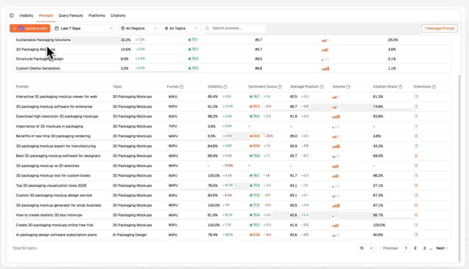Click the double-chevron icon on pacdora.com button

tap(15, 28)
